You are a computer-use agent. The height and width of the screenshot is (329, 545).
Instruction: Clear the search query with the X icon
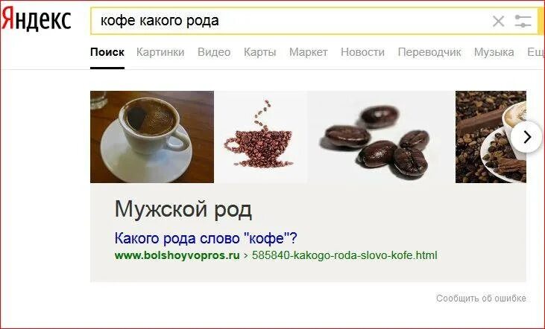tap(499, 21)
